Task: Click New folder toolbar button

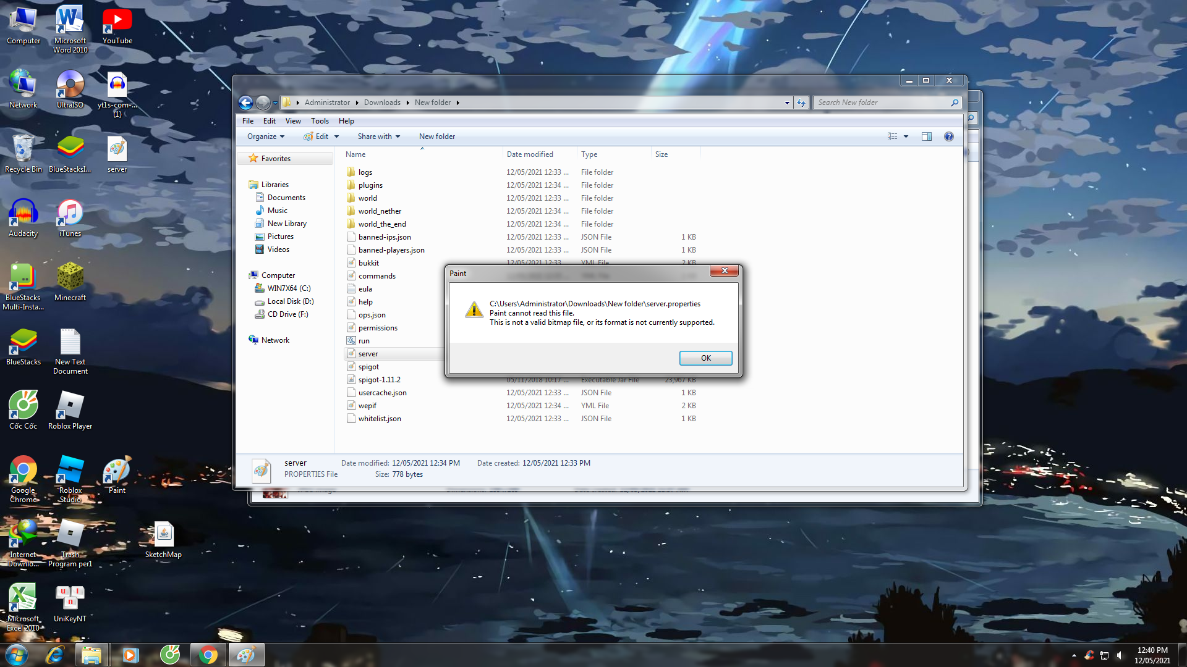Action: point(436,136)
